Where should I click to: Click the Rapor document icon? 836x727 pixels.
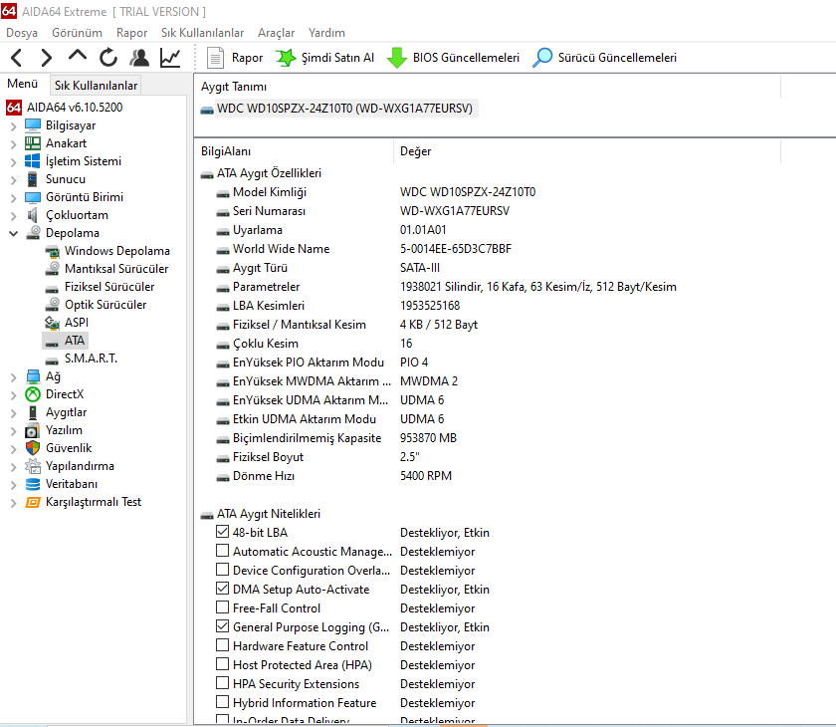[x=215, y=58]
